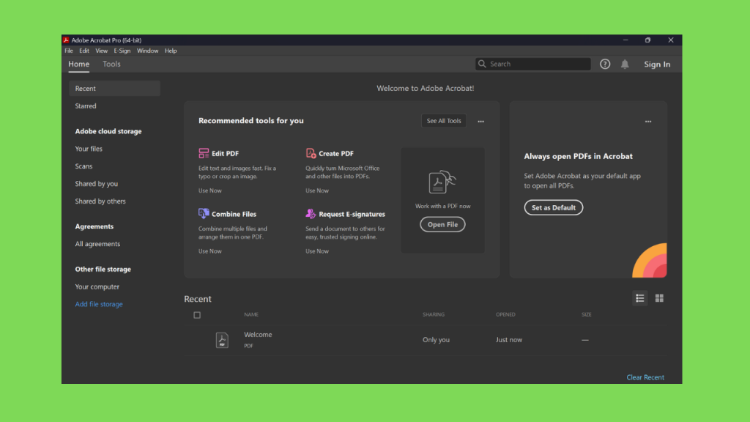Switch Recent files to grid view
The image size is (750, 422).
(x=659, y=298)
